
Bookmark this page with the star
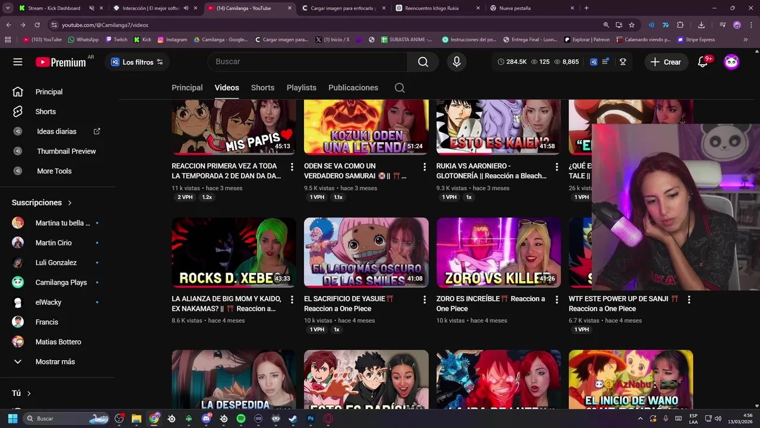[x=632, y=25]
